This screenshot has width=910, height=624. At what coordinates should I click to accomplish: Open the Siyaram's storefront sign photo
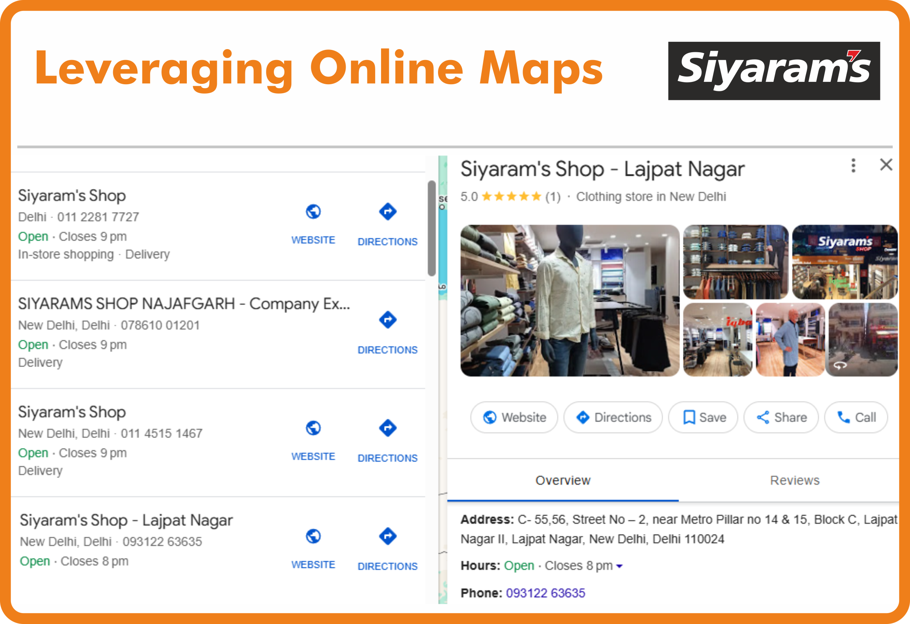844,262
